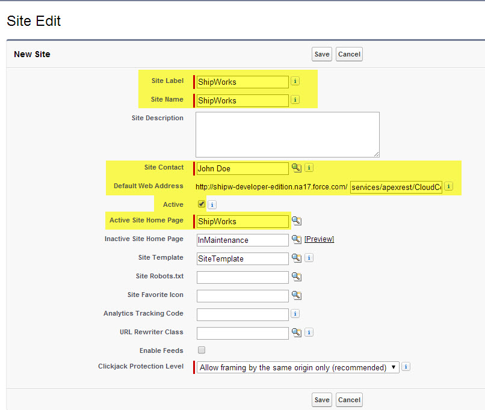Click the URL Rewriter Class info icon
Image resolution: width=485 pixels, height=410 pixels.
309,332
